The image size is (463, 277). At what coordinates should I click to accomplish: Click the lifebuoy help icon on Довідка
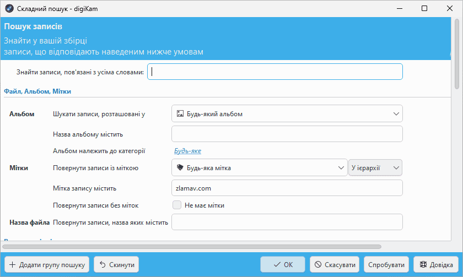tap(423, 264)
